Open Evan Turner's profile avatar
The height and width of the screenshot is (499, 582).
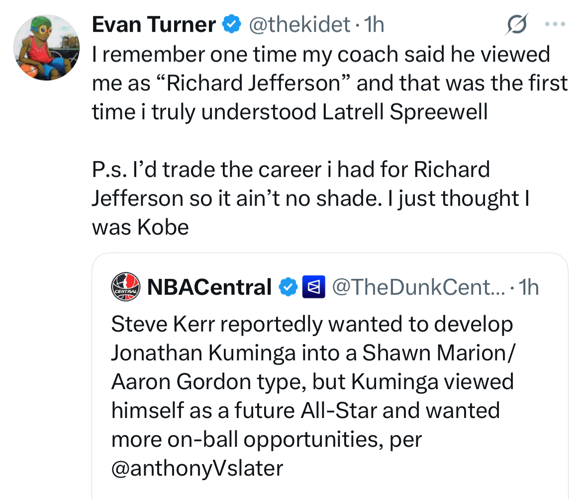coord(46,47)
